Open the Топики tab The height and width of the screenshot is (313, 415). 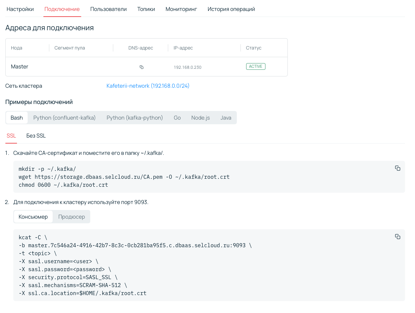coord(146,9)
